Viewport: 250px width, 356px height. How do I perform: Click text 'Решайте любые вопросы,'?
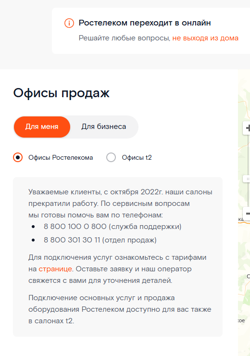[125, 38]
